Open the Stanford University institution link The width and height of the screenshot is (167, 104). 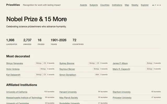[x=122, y=92]
